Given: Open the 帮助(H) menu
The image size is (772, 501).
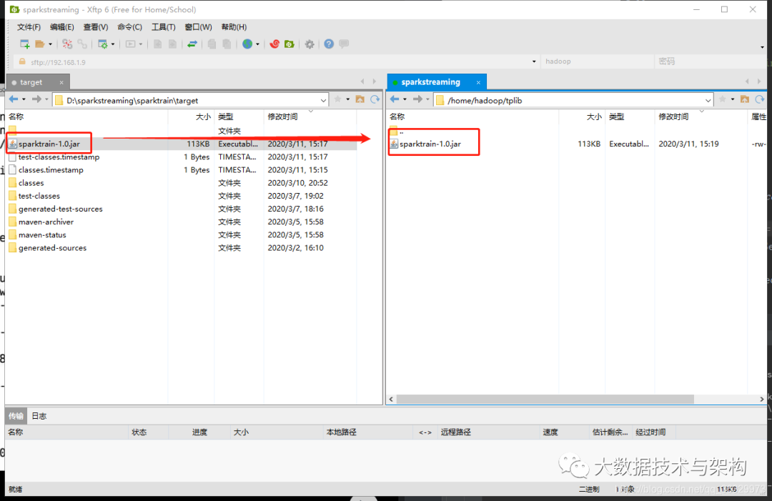Looking at the screenshot, I should pos(234,27).
